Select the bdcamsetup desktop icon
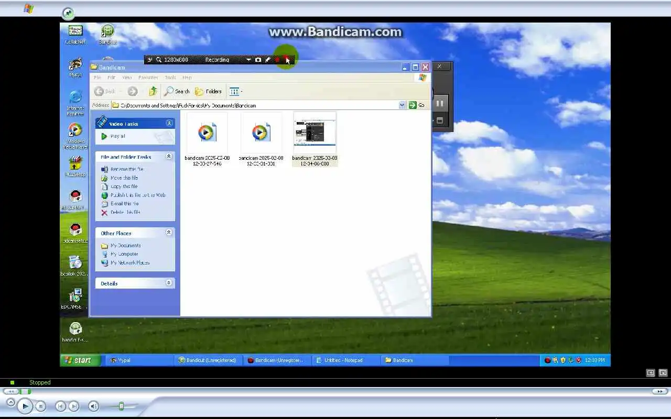This screenshot has height=419, width=671. click(x=75, y=234)
